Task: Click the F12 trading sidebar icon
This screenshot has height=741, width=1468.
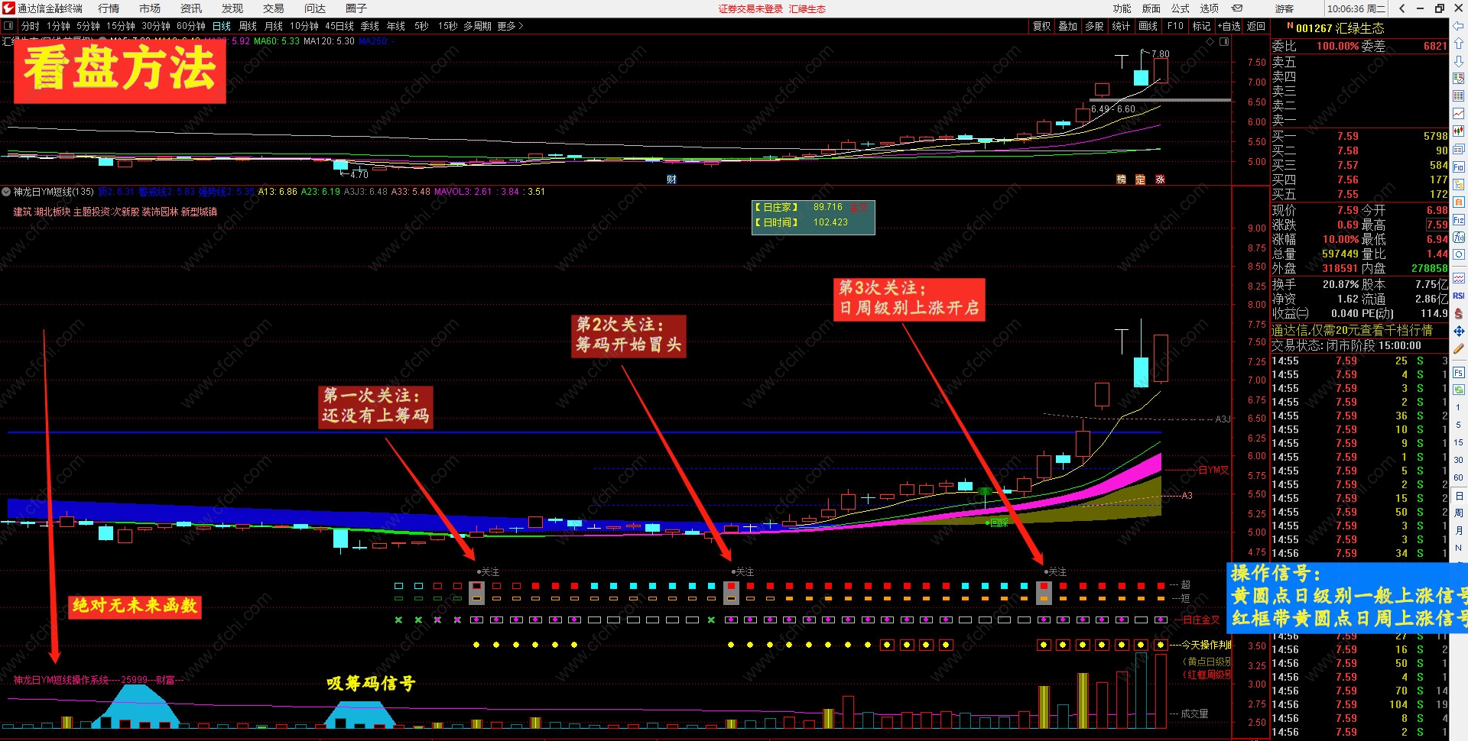Action: tap(1459, 219)
